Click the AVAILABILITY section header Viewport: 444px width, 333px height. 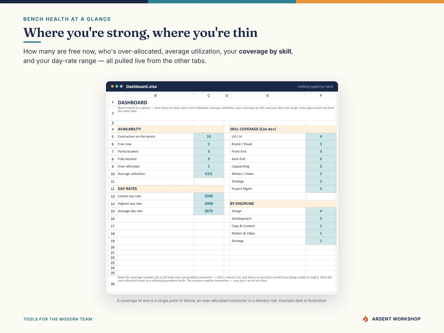point(171,129)
